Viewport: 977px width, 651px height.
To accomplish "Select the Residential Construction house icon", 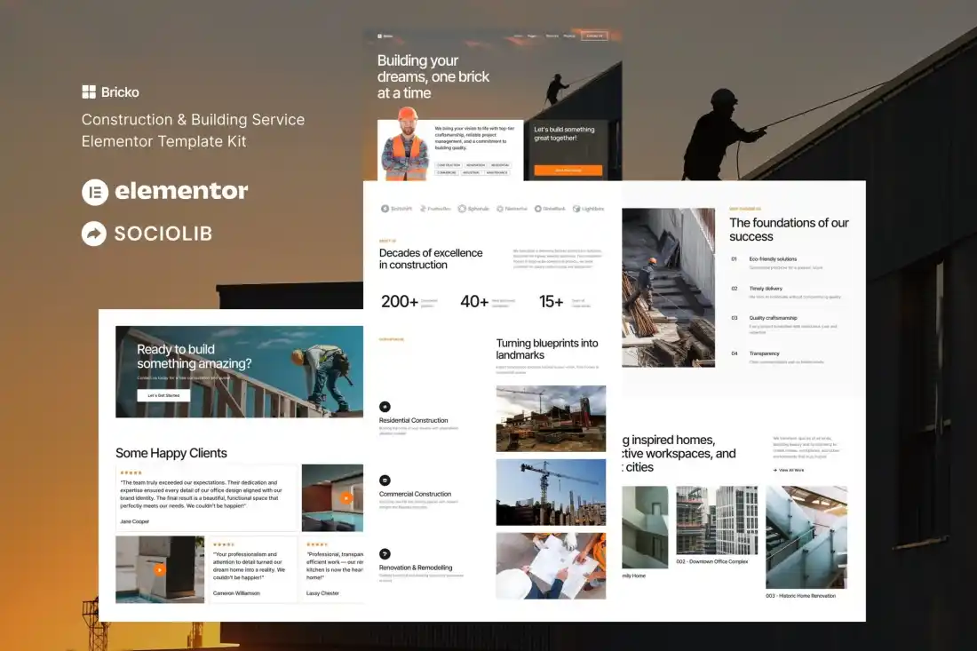I will 385,407.
